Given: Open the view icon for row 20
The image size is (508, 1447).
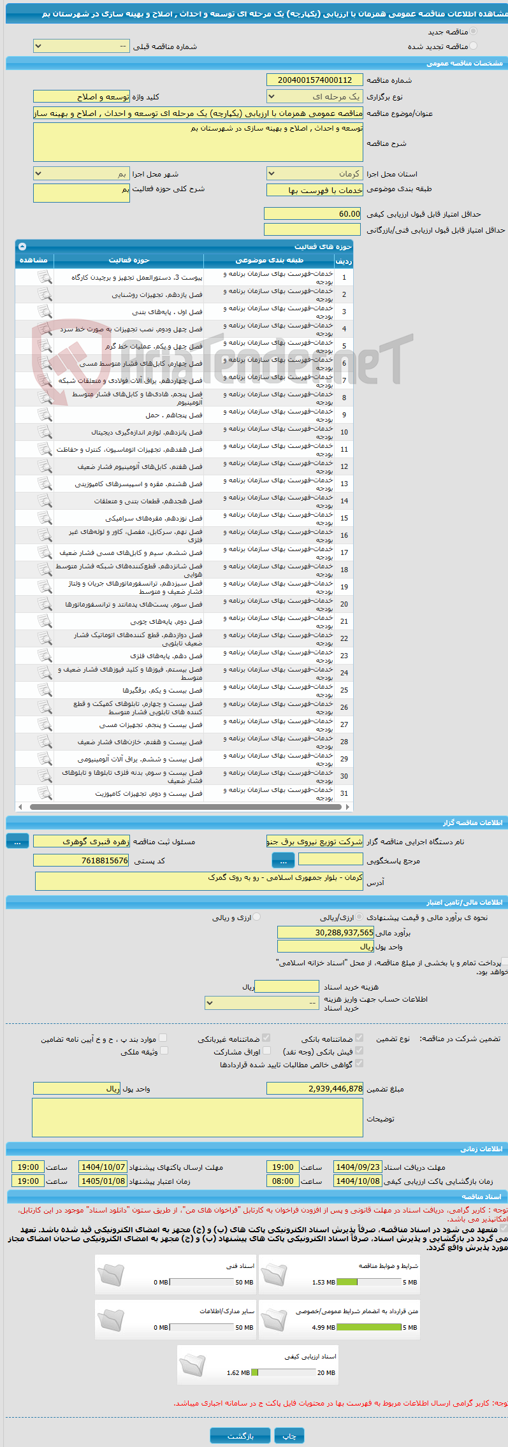Looking at the screenshot, I should 44,604.
